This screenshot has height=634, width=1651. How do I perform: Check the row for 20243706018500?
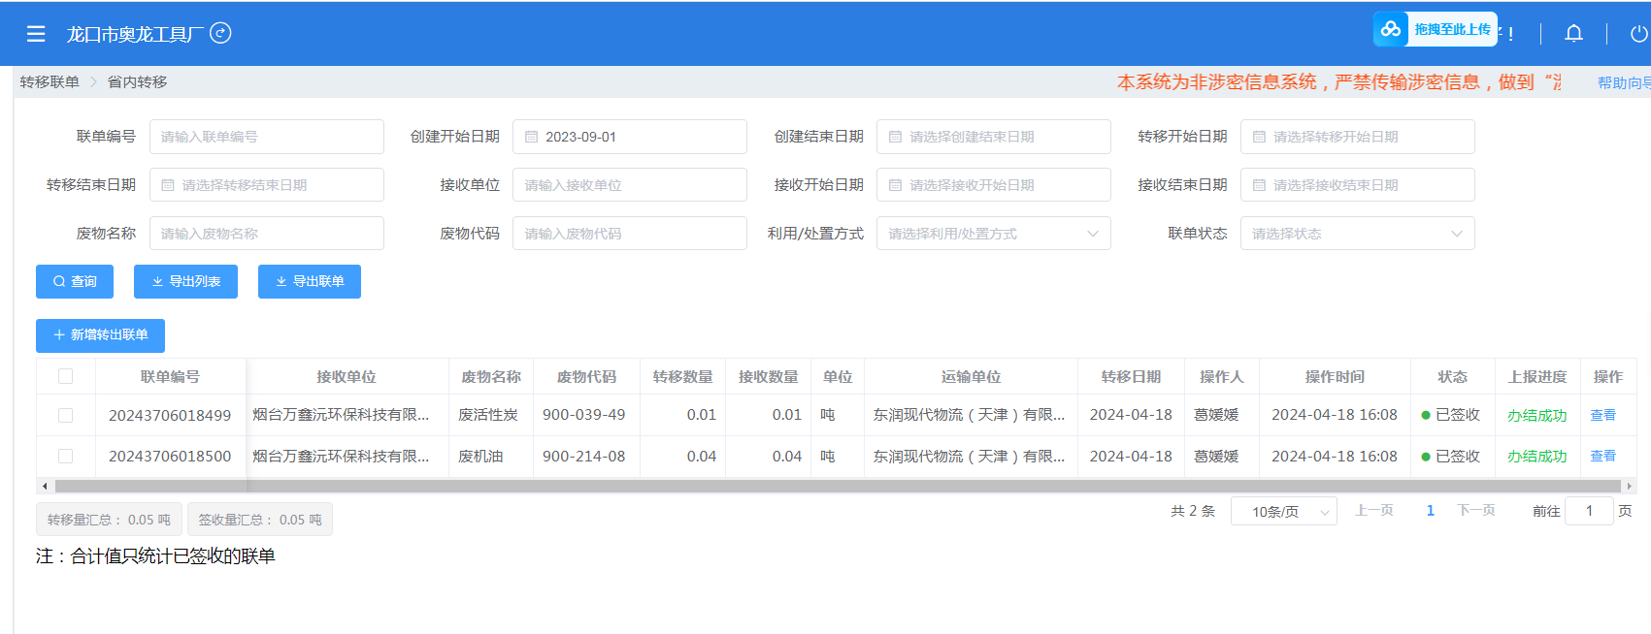tap(65, 456)
